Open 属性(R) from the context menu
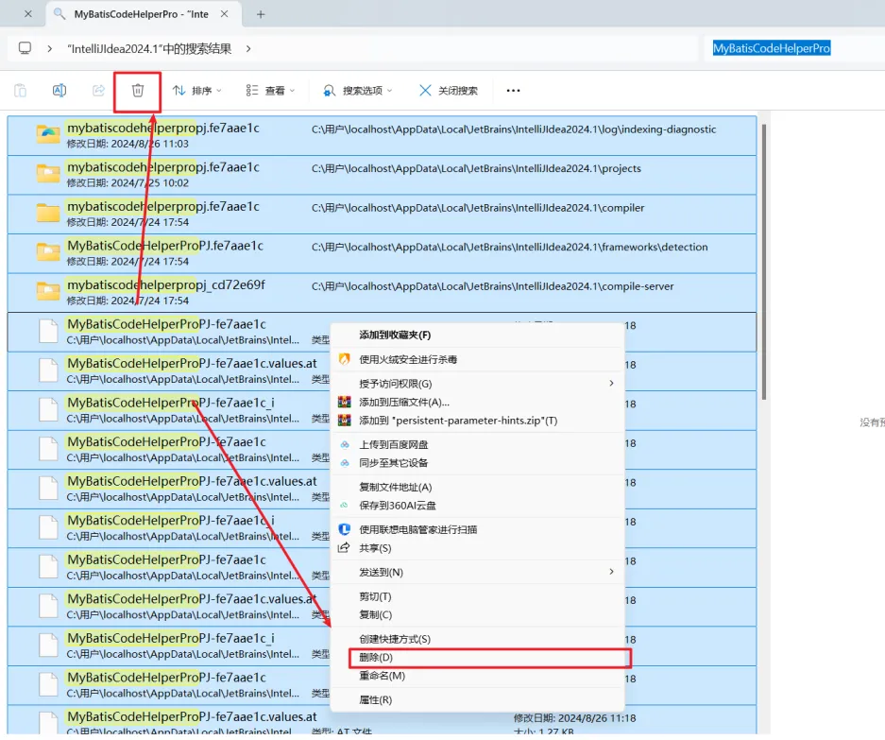885x740 pixels. tap(477, 700)
